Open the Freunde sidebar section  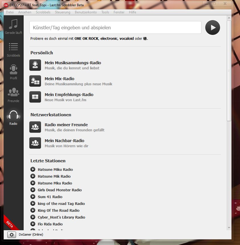[x=13, y=95]
